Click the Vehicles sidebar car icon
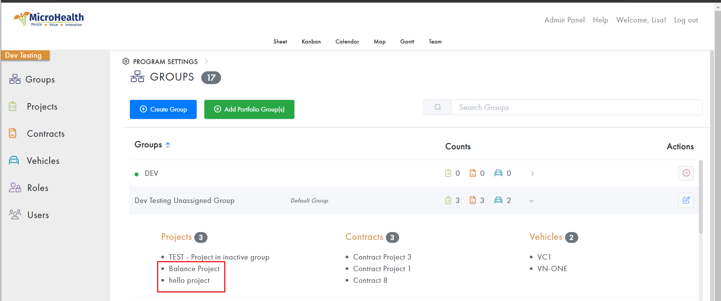 (14, 160)
